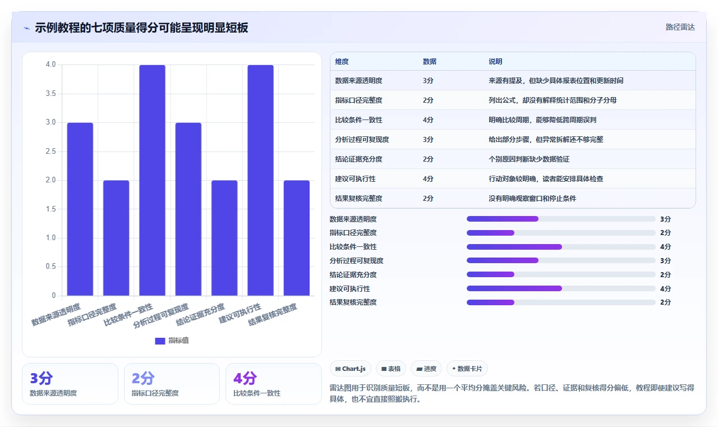This screenshot has width=718, height=427.
Task: Open the 3分 数据来源透明度 stat card
Action: click(x=70, y=384)
